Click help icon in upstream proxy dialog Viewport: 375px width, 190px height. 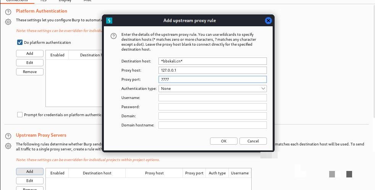(113, 36)
